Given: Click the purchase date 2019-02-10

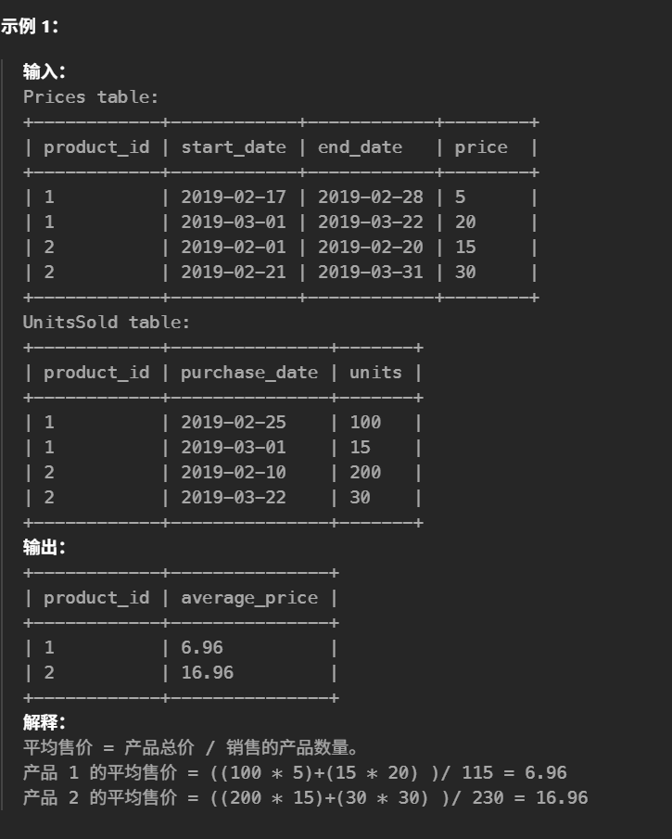Looking at the screenshot, I should (234, 473).
